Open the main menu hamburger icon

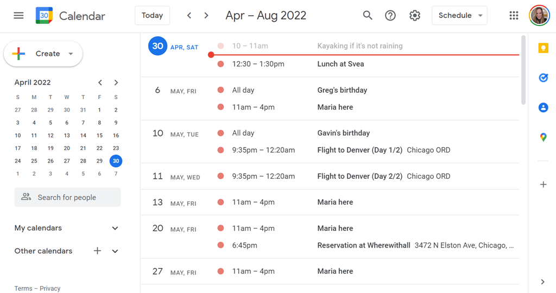pyautogui.click(x=18, y=15)
